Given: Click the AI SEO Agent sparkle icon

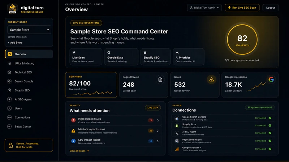Looking at the screenshot, I should 9,99.
